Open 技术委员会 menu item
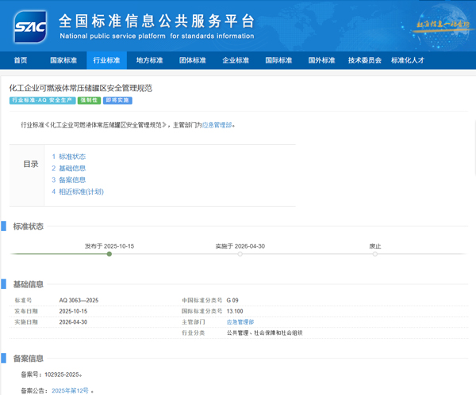This screenshot has width=476, height=395. point(365,60)
